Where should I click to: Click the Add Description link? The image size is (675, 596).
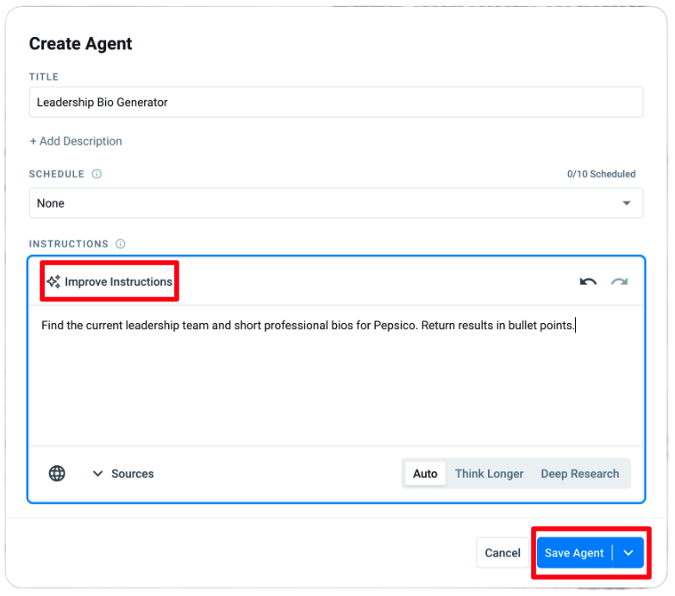(x=76, y=141)
